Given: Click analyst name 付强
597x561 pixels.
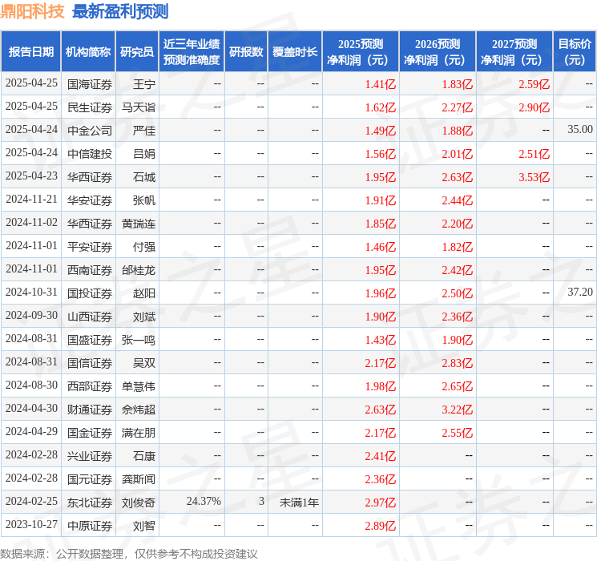Looking at the screenshot, I should tap(144, 247).
